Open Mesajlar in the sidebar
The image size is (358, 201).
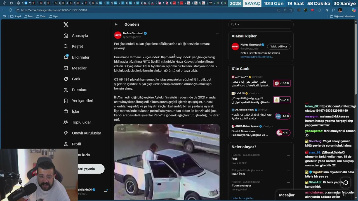[75, 68]
